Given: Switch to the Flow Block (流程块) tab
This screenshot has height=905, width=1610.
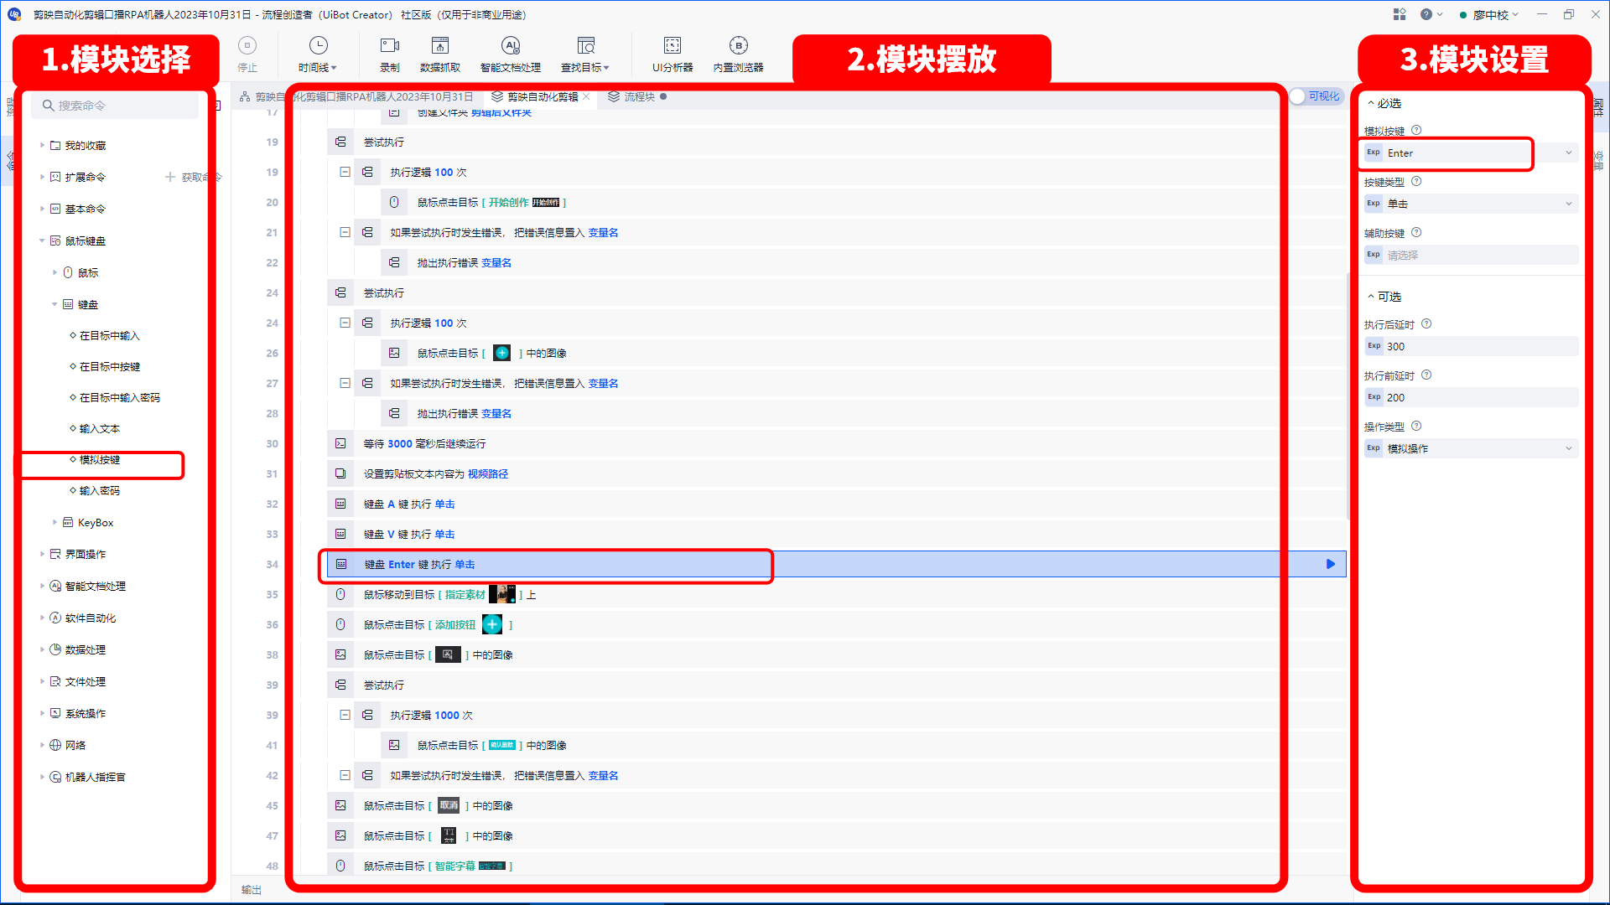Looking at the screenshot, I should coord(637,96).
